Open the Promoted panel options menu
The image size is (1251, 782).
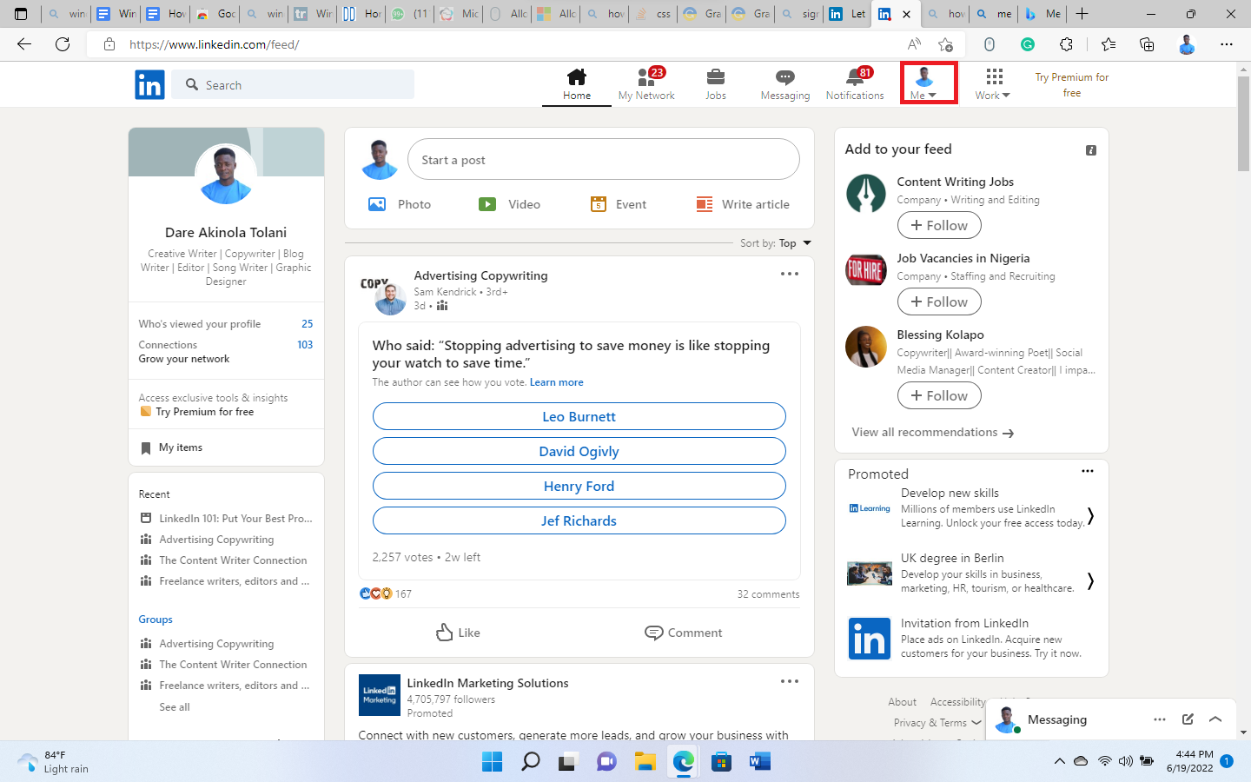coord(1087,471)
